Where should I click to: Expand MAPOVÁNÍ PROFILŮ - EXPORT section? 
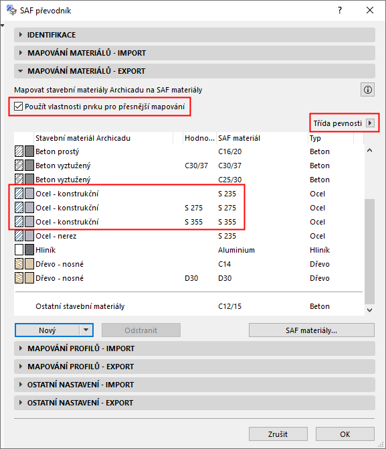click(195, 367)
